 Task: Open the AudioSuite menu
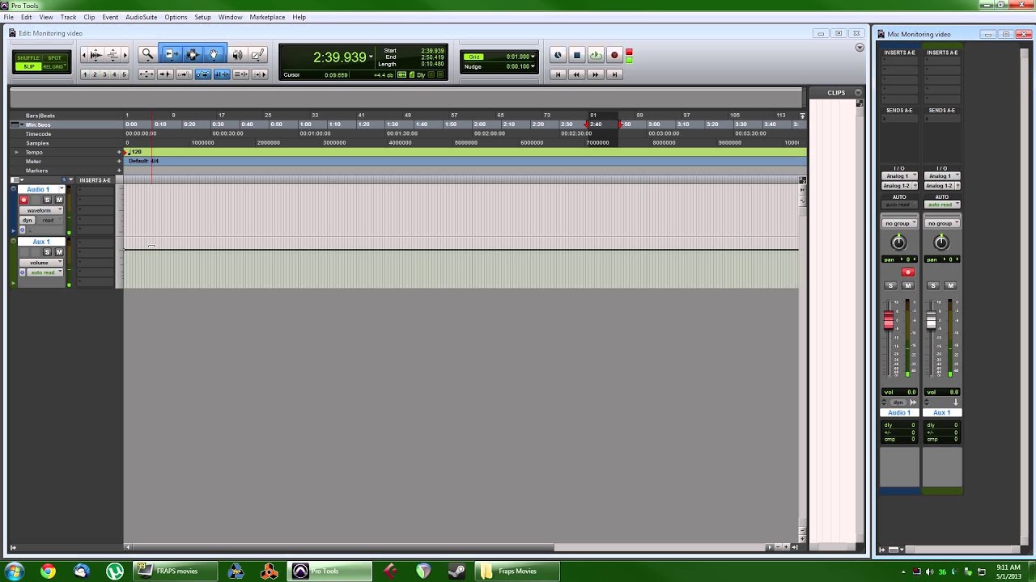coord(141,17)
